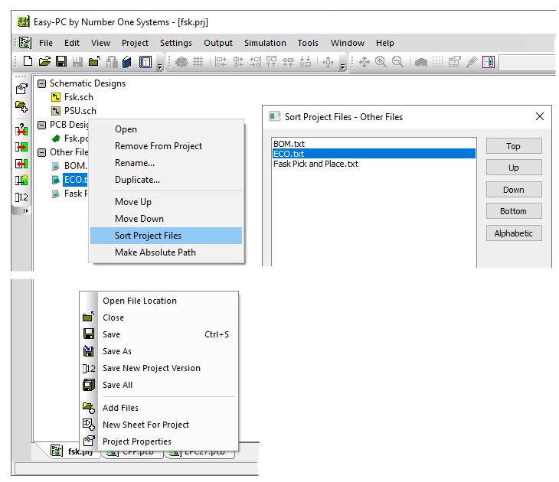Select BOM.txt in the sort dialog list
559x482 pixels.
pyautogui.click(x=374, y=144)
